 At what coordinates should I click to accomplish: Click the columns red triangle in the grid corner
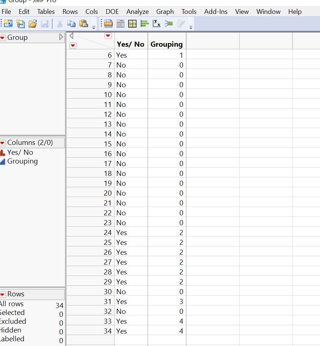108,36
